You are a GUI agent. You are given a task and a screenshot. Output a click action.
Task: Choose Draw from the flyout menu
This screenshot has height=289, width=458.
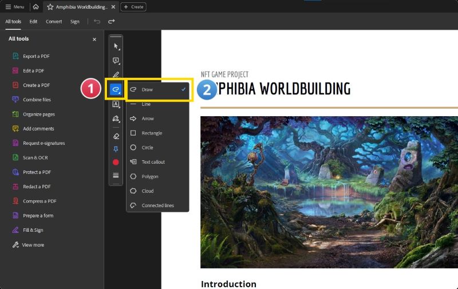[x=158, y=90]
